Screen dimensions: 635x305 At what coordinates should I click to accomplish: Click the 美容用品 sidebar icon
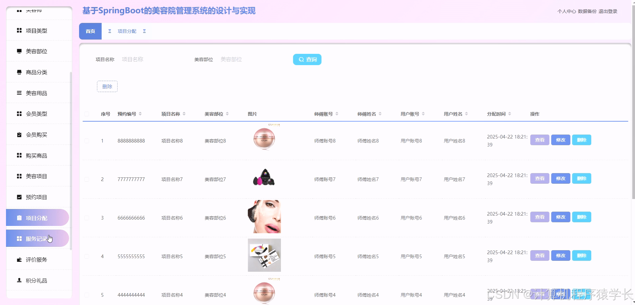point(19,93)
